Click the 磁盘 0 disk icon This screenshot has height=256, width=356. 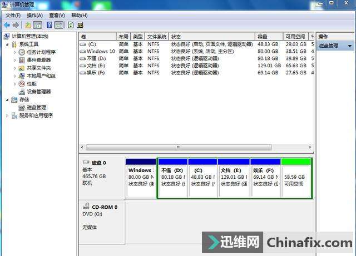point(86,162)
